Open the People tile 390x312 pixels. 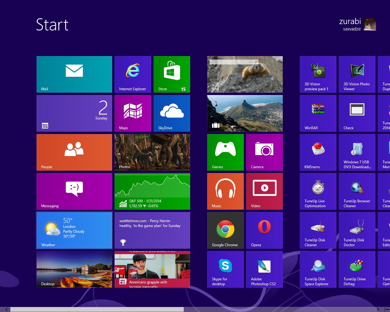coord(74,152)
